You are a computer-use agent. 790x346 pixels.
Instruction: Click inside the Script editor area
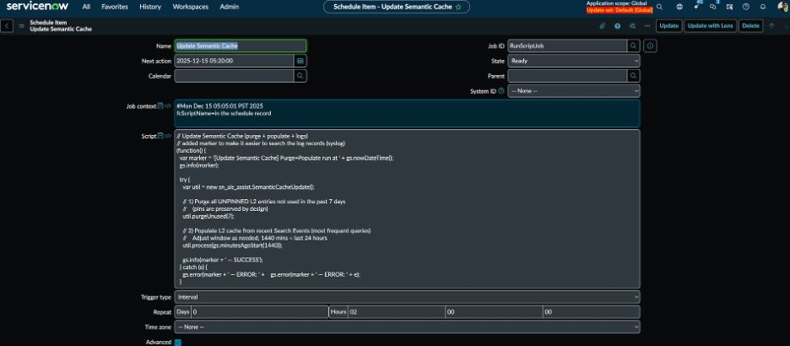(x=407, y=208)
